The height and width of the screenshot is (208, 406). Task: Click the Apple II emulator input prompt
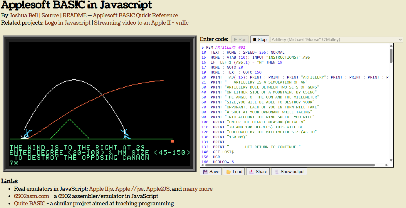(x=14, y=163)
